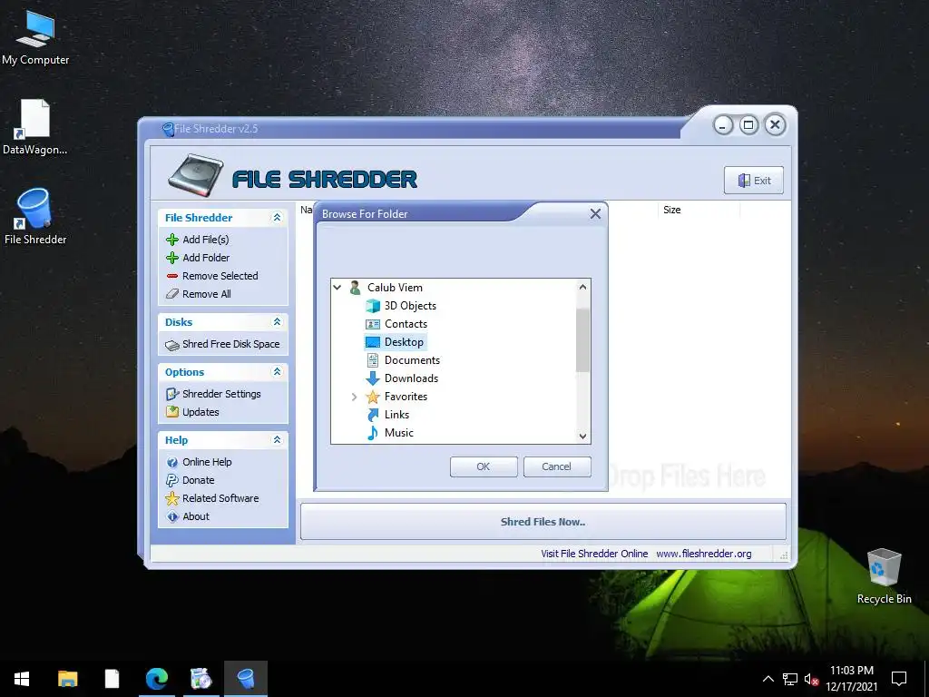Click the Links arrow icon
The width and height of the screenshot is (929, 697).
coord(373,415)
